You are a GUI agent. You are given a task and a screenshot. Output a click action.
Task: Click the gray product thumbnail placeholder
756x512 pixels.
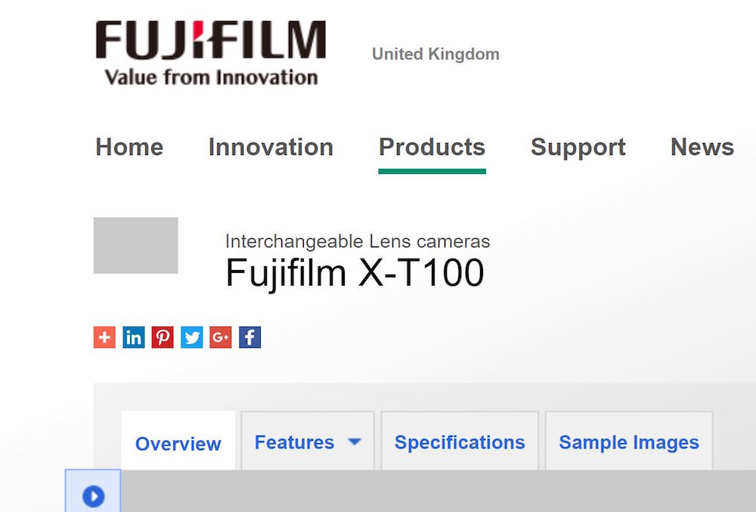136,245
